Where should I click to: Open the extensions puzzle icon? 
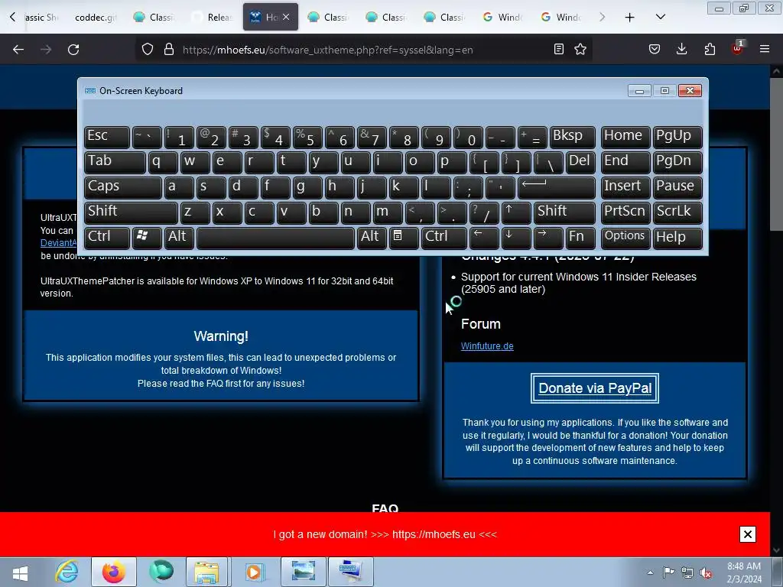pyautogui.click(x=710, y=49)
